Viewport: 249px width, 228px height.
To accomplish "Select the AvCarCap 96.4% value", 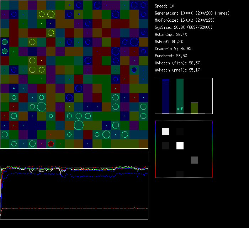I will click(171, 35).
